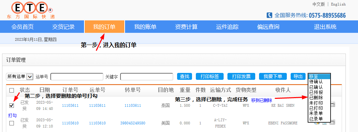This screenshot has height=132, width=358.
Task: Click the 订单管理 panel title
Action: pos(16,60)
